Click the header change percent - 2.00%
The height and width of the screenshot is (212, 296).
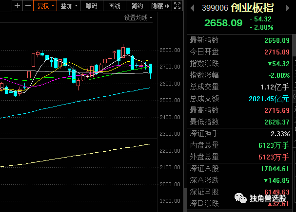(262, 28)
